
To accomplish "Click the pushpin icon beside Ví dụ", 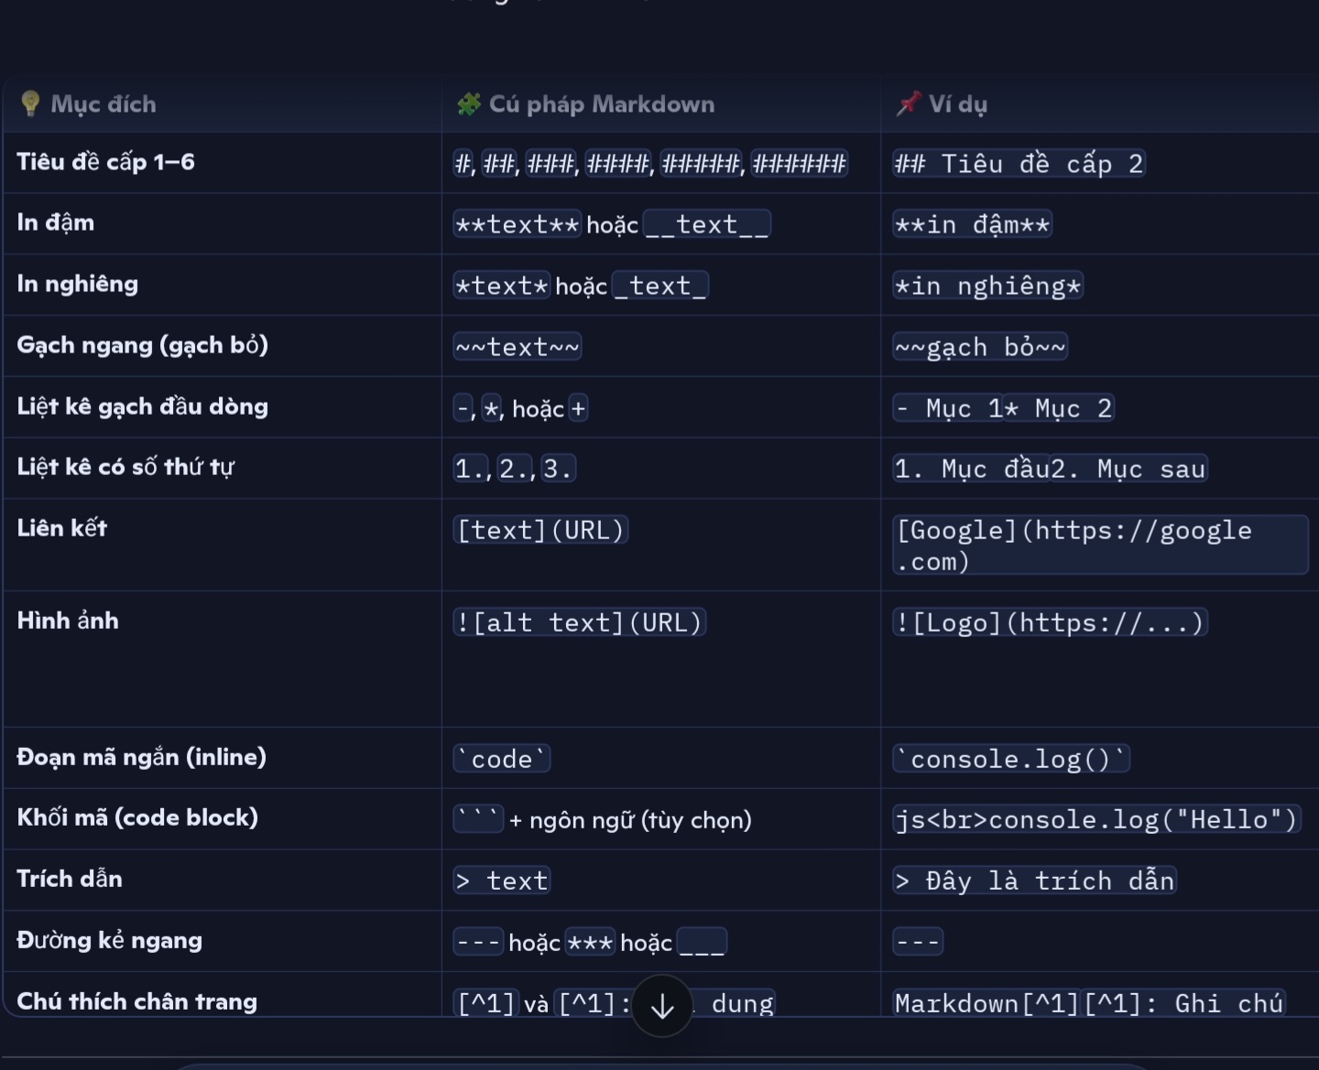I will (908, 103).
